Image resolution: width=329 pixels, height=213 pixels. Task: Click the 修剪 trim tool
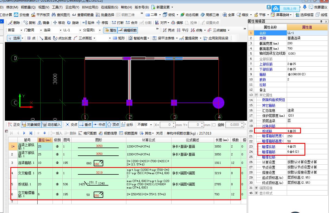(102, 23)
